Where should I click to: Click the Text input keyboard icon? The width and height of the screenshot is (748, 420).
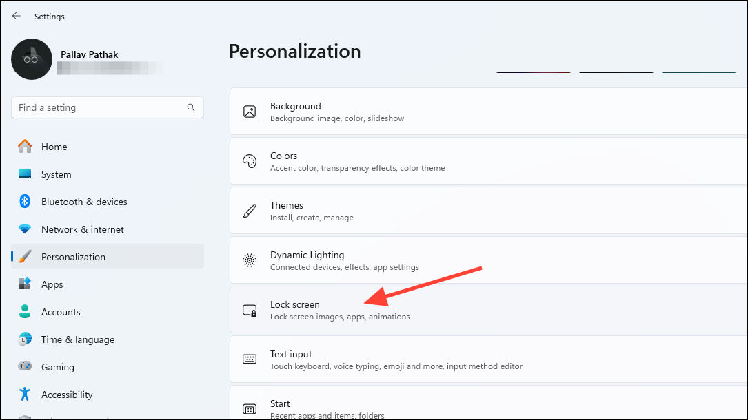click(250, 359)
